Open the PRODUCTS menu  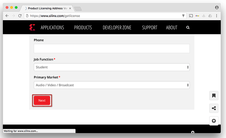(x=83, y=28)
